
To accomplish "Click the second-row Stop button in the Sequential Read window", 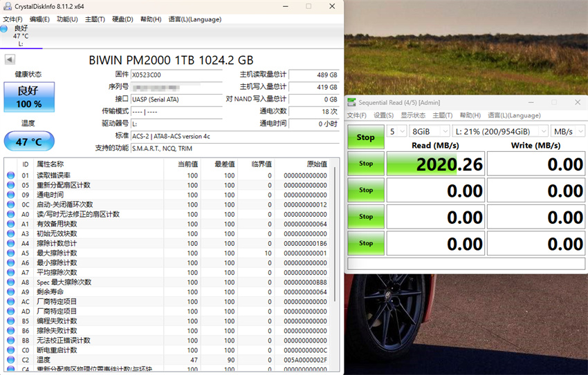I will (366, 190).
